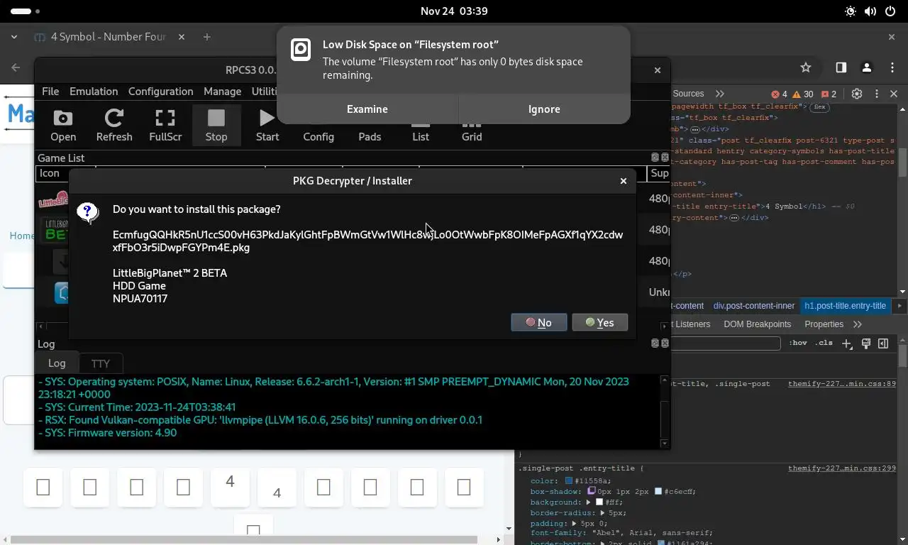This screenshot has height=545, width=908.
Task: Expand more style pane tabs chevron
Action: click(x=858, y=324)
